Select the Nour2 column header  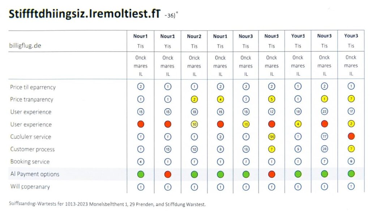point(194,36)
